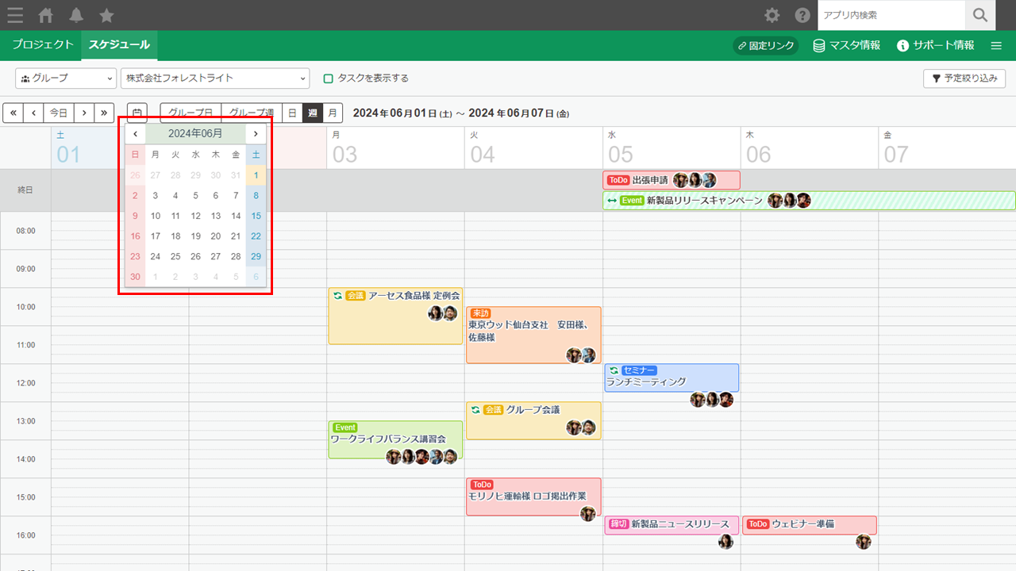Click 予定絞り込み filter button
Screen dimensions: 1016x571
(964, 79)
